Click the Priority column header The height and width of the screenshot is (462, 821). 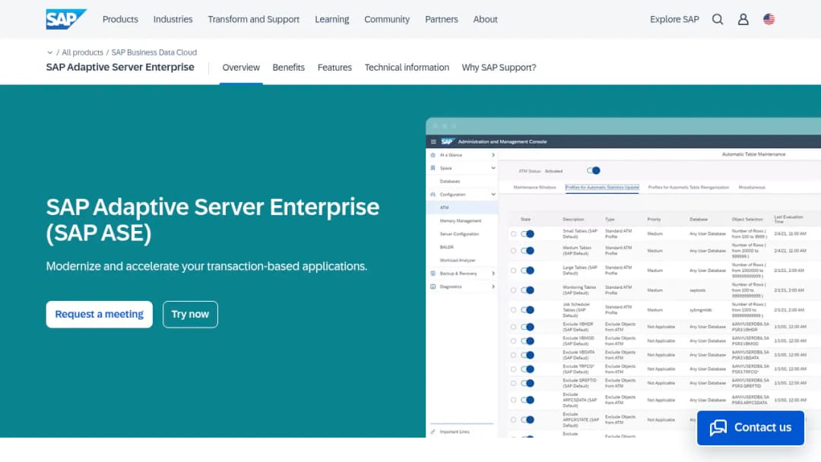654,220
